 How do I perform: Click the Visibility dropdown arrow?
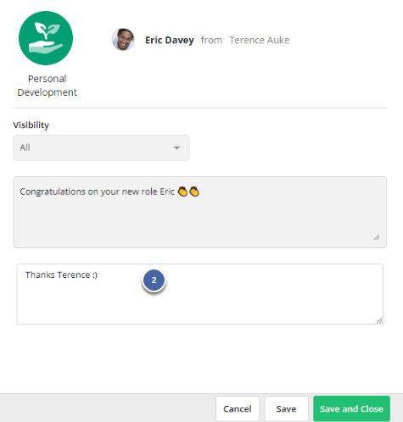(176, 147)
